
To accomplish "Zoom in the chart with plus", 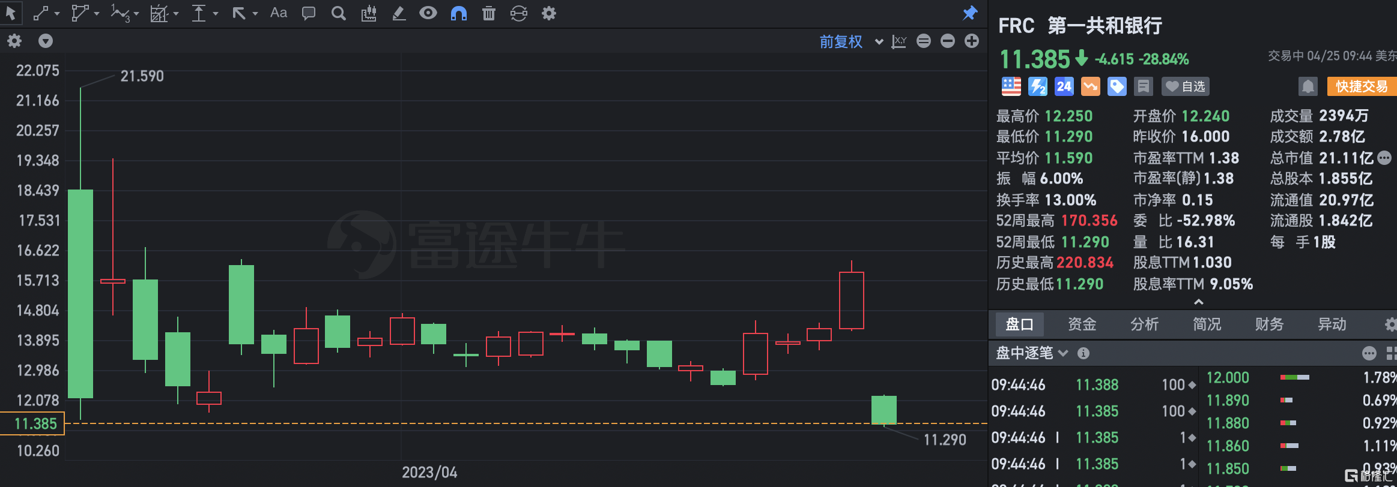I will [972, 41].
